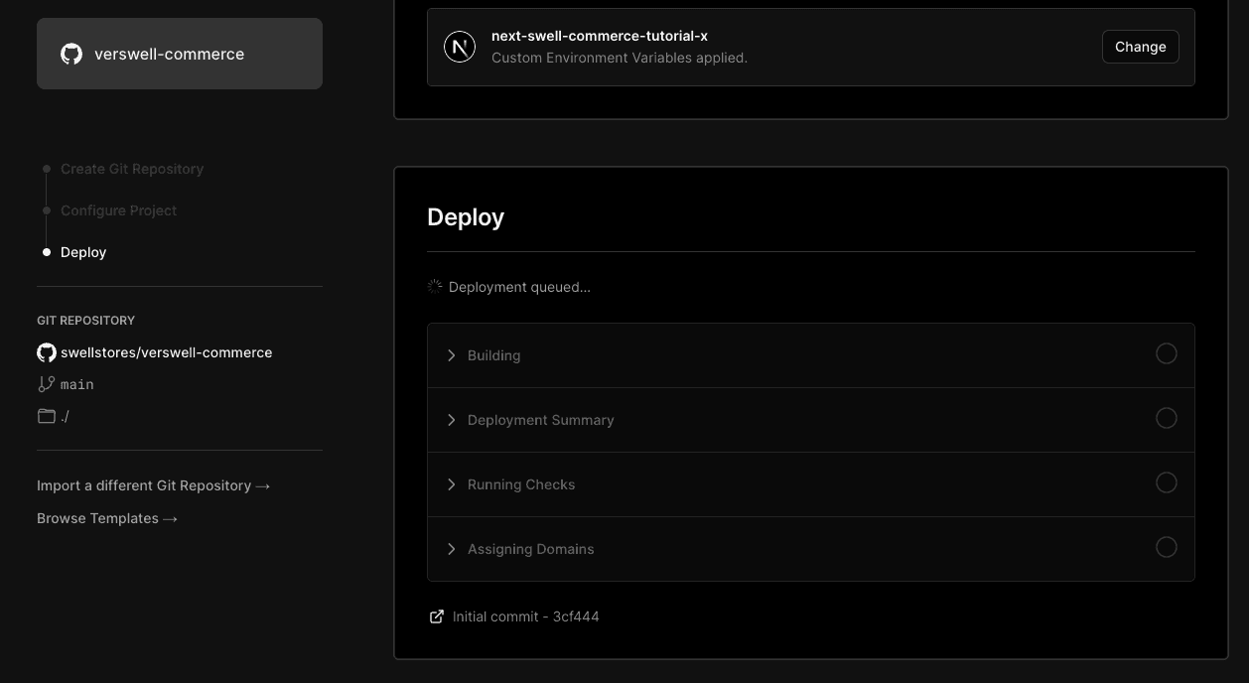Click the Assigning Domains status circle
Image resolution: width=1249 pixels, height=683 pixels.
click(1167, 547)
